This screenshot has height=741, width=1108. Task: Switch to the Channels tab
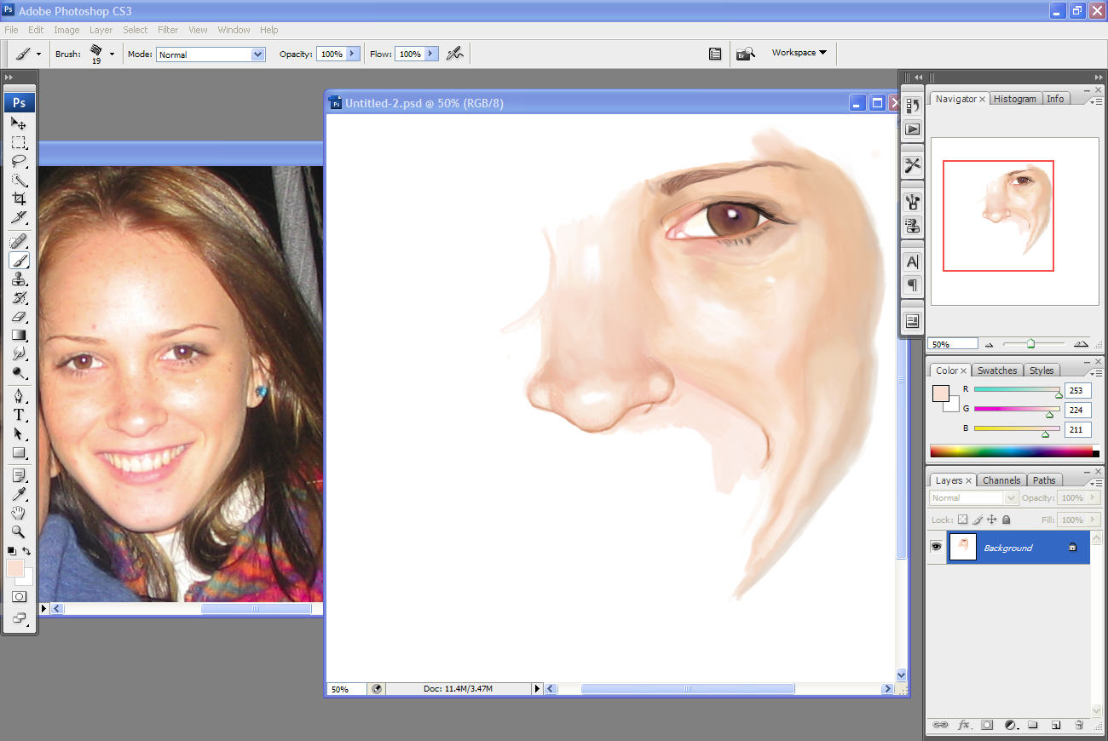(1001, 480)
